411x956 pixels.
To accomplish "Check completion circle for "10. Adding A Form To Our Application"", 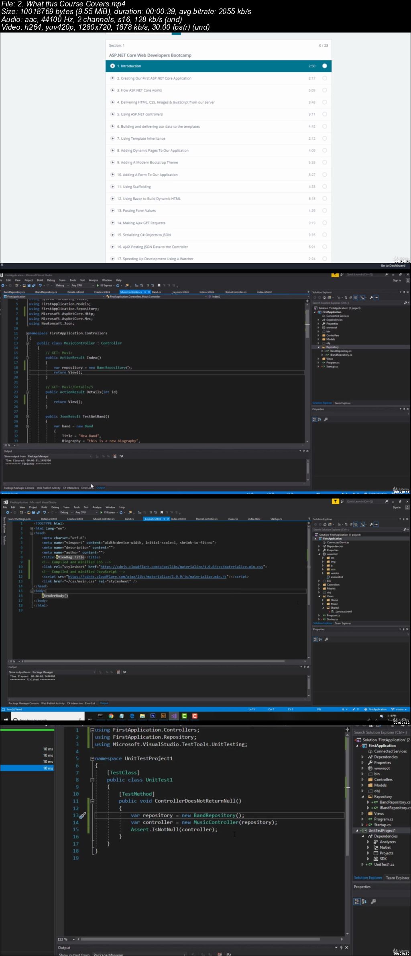I will pyautogui.click(x=325, y=175).
